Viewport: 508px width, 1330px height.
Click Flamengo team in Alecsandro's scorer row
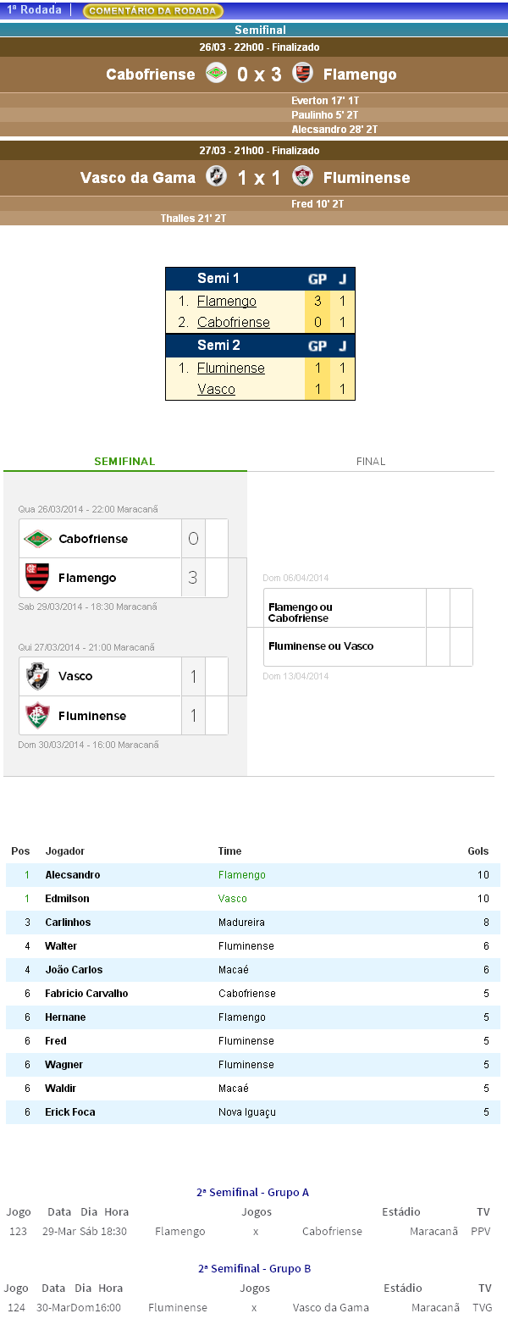pyautogui.click(x=241, y=875)
